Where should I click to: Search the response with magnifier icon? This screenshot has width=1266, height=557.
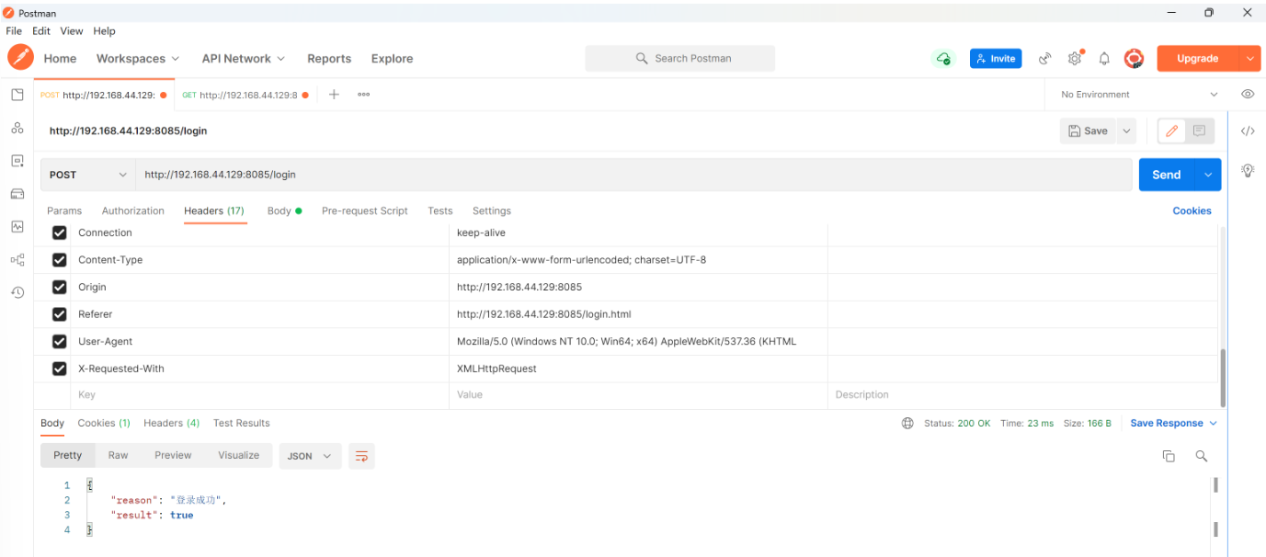1201,456
